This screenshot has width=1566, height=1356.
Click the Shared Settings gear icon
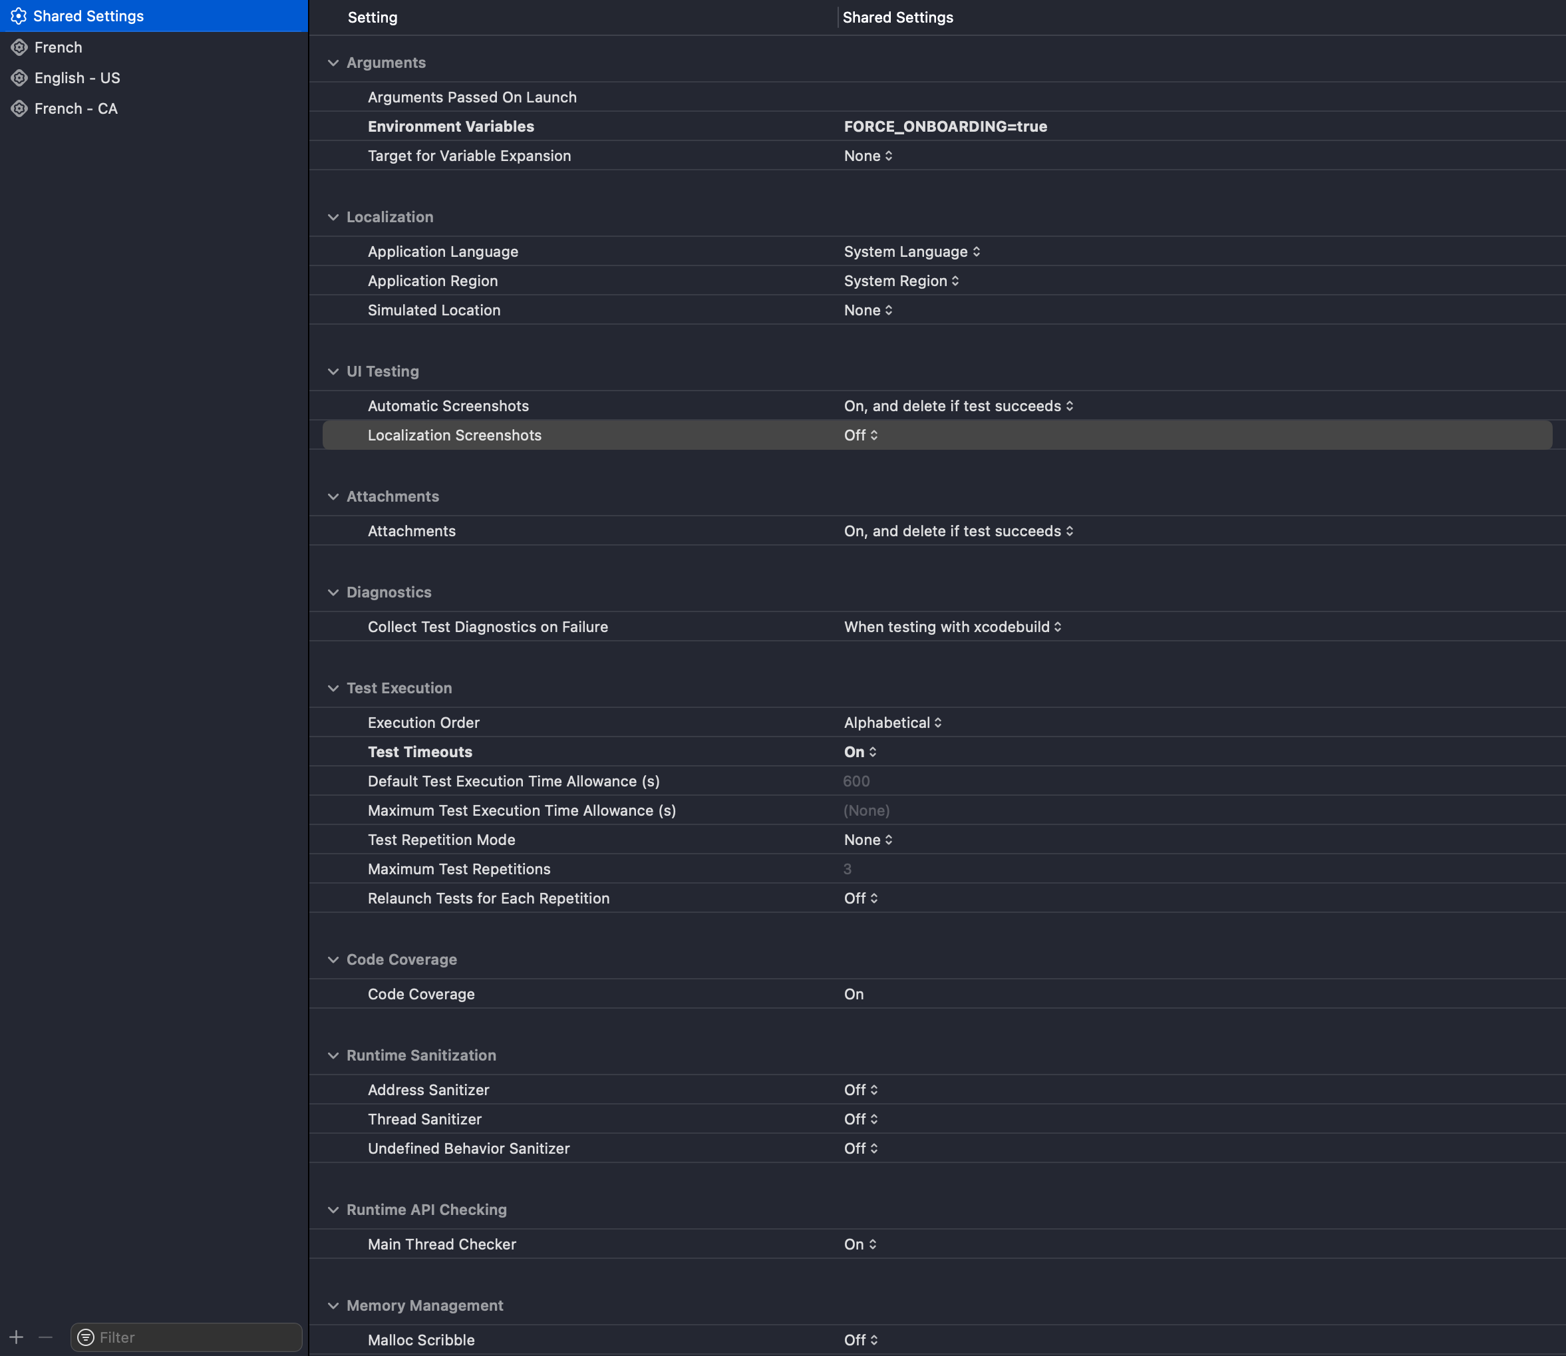click(x=19, y=16)
